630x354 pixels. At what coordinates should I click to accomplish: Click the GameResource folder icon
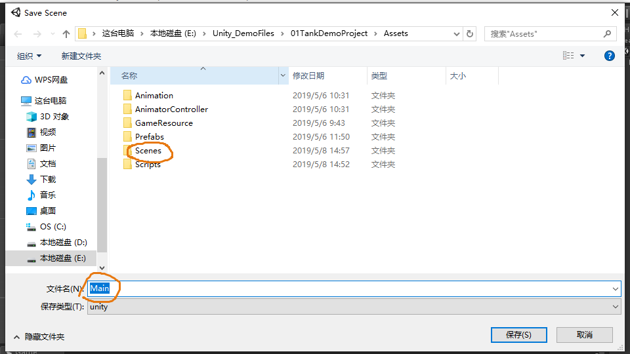click(x=127, y=123)
